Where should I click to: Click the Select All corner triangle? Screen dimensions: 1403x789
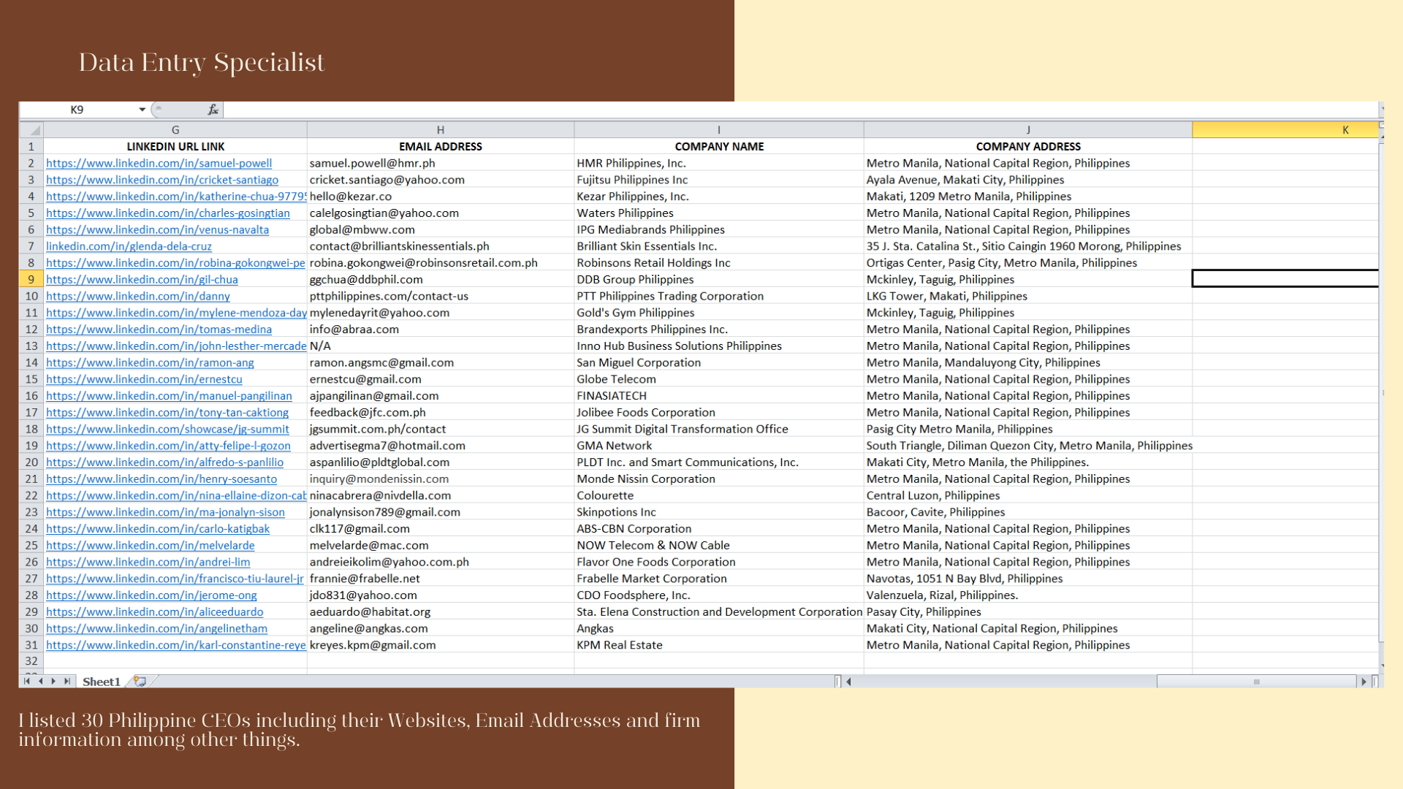point(34,130)
